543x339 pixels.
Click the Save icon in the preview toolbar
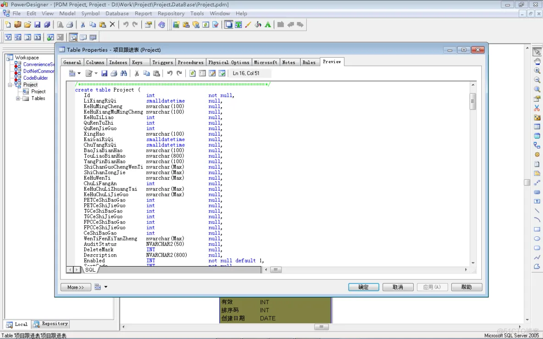tap(105, 73)
